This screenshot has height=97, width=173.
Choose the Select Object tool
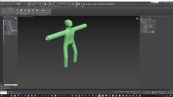click(18, 4)
